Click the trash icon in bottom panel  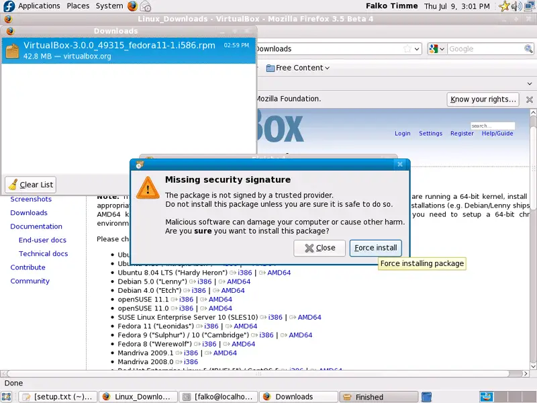(426, 397)
